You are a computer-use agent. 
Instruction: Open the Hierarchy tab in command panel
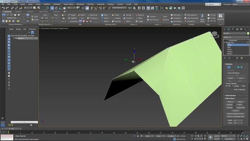233,29
